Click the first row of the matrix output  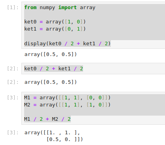pos(52,133)
